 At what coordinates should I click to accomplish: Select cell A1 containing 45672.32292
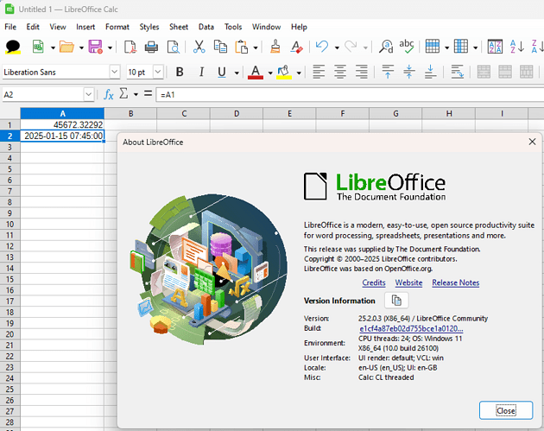[62, 124]
